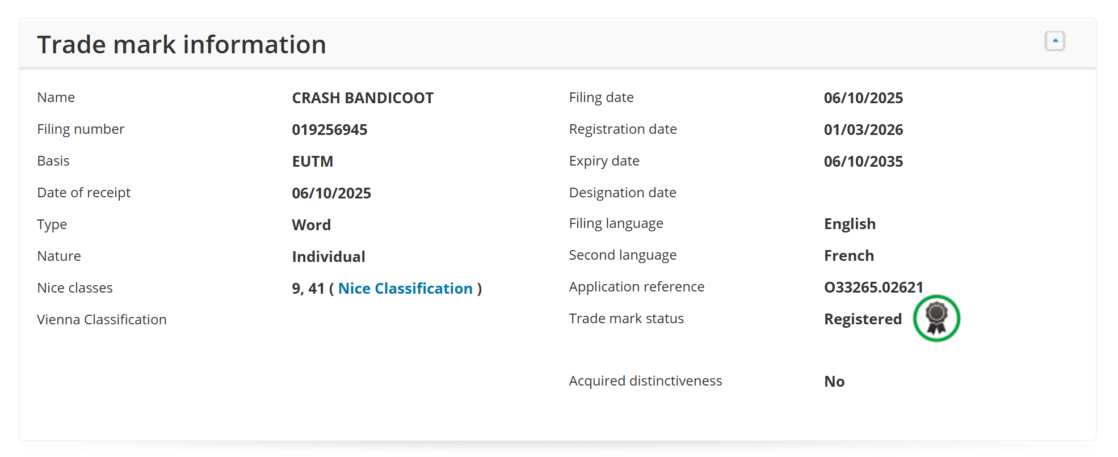The image size is (1118, 457).
Task: Click the Registered status ribbon icon
Action: [936, 318]
